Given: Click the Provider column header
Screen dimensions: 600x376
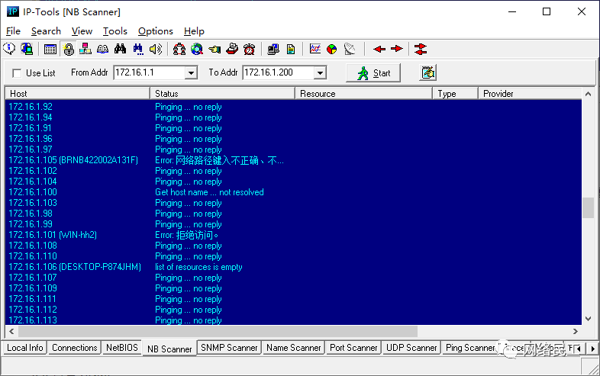Looking at the screenshot, I should 530,94.
